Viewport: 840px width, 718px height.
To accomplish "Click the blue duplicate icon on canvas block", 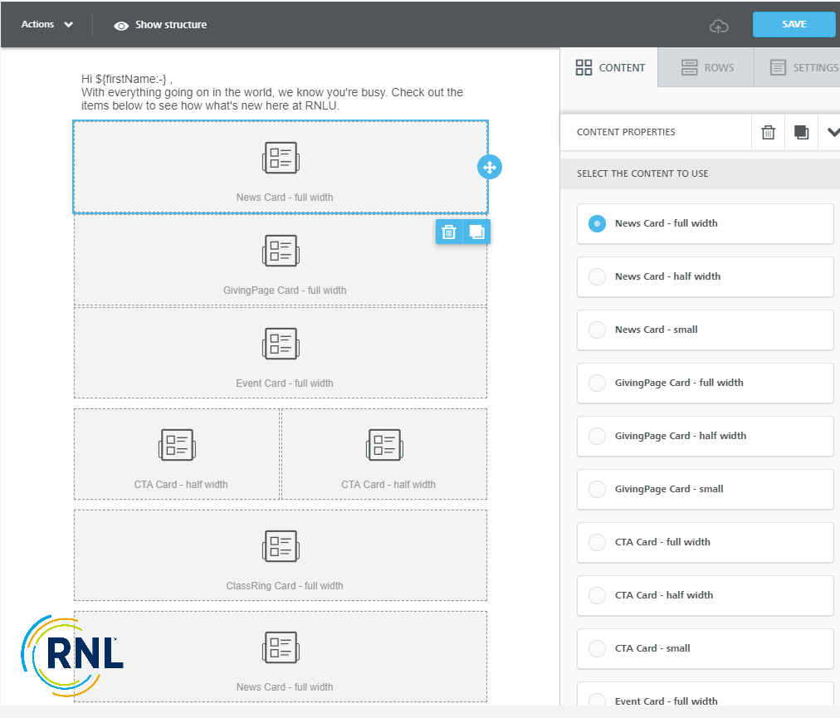I will pos(476,232).
